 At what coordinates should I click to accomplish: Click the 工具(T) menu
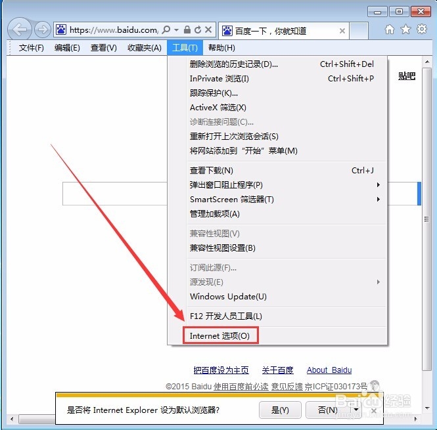pyautogui.click(x=185, y=48)
